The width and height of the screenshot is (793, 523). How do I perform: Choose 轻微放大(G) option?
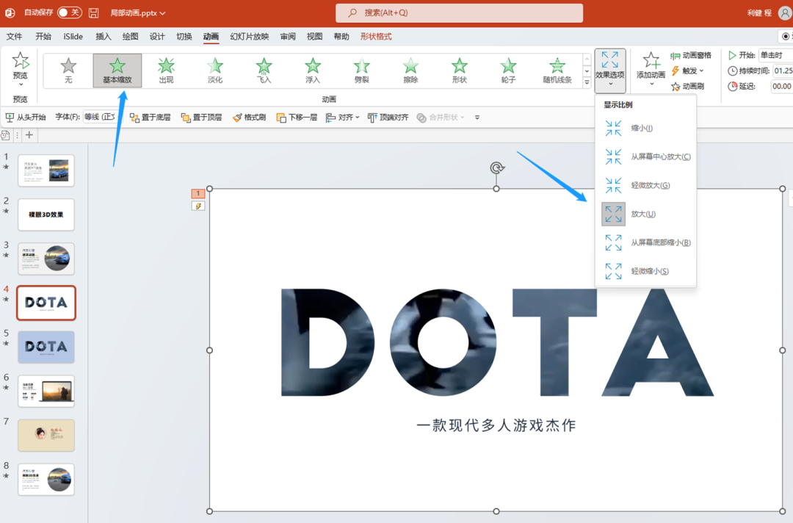pos(646,186)
